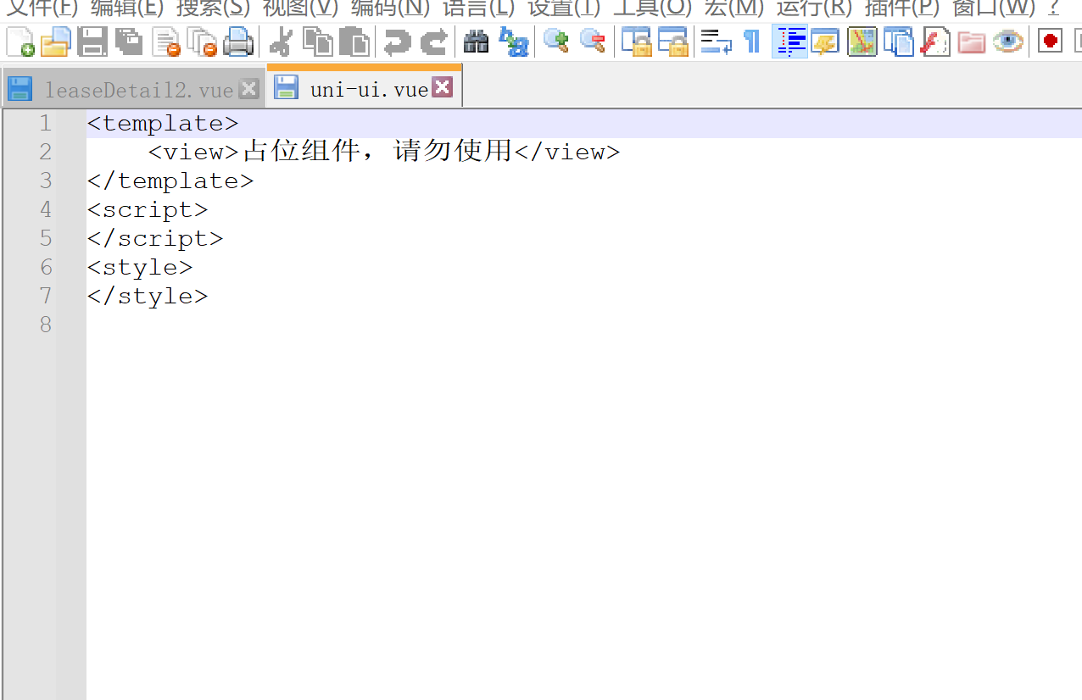This screenshot has width=1082, height=700.
Task: Close all documents via toolbar
Action: pyautogui.click(x=203, y=42)
